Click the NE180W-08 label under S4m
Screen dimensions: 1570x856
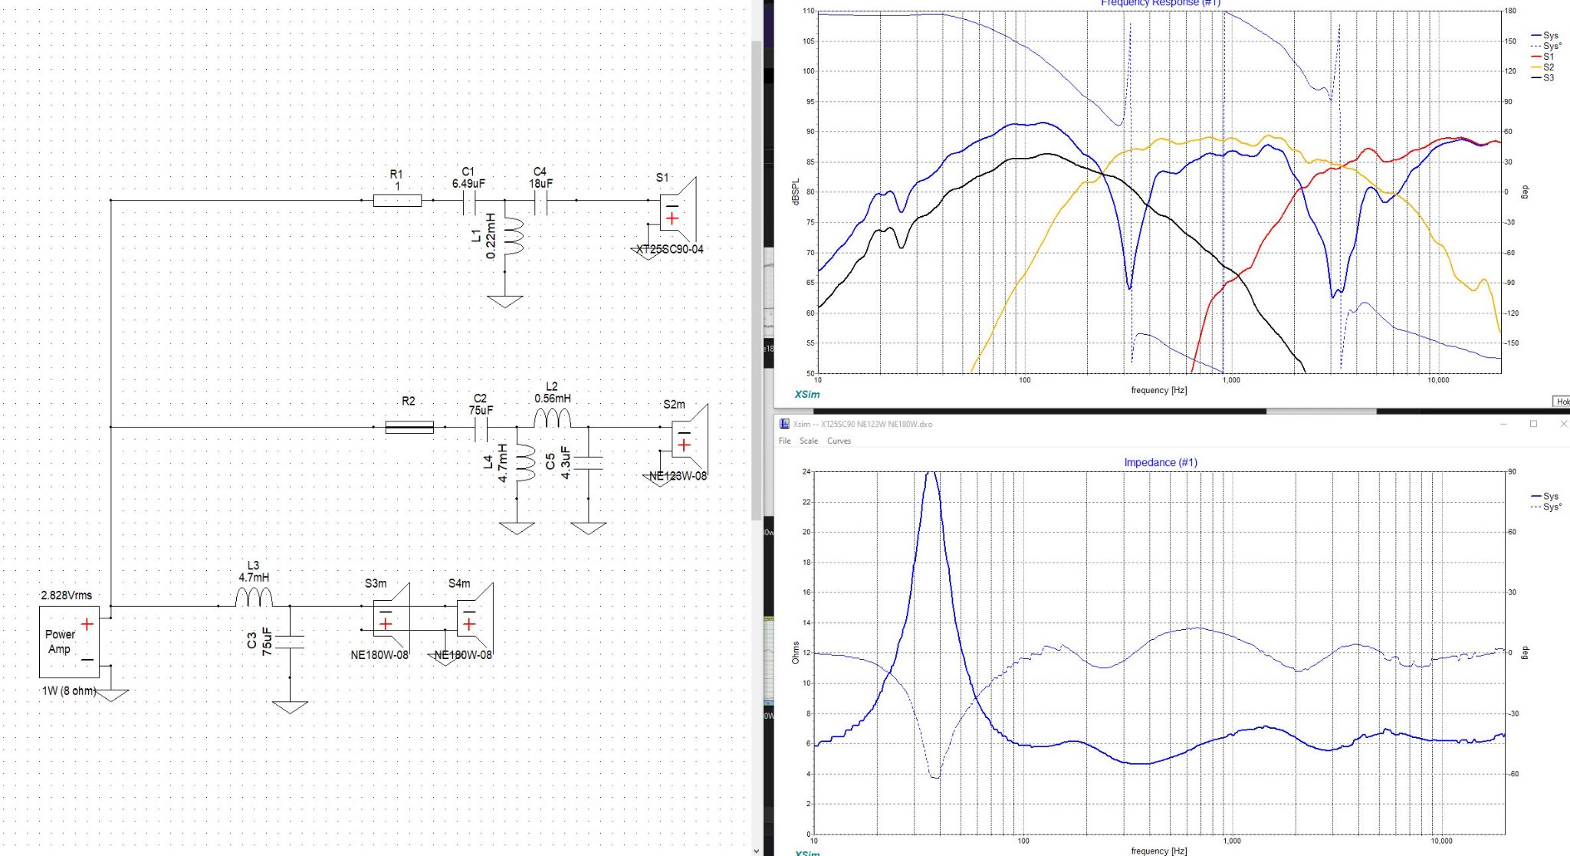(x=463, y=655)
